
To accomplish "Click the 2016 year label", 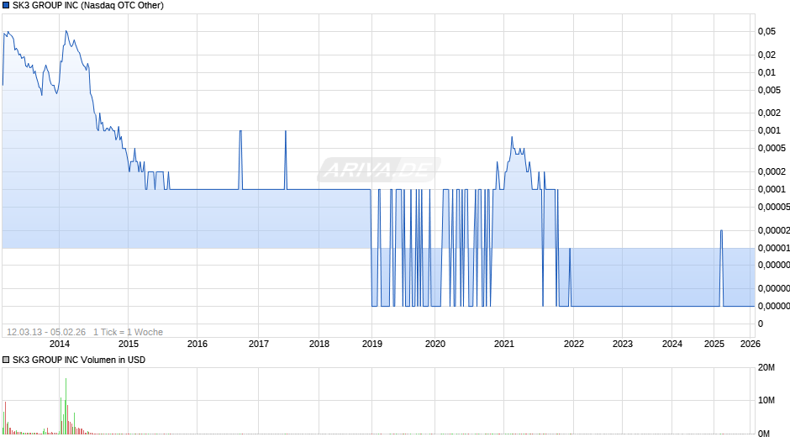I will tap(197, 344).
